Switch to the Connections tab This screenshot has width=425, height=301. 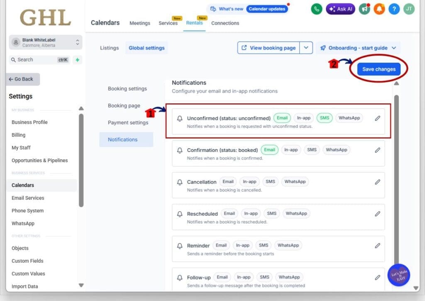(225, 23)
